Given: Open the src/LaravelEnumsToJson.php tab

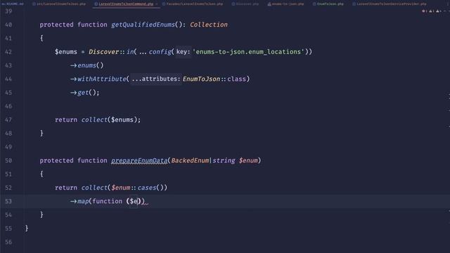Looking at the screenshot, I should coord(59,4).
